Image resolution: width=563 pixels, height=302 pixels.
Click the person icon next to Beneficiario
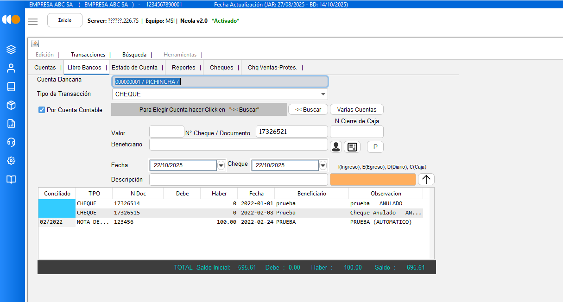coord(336,147)
